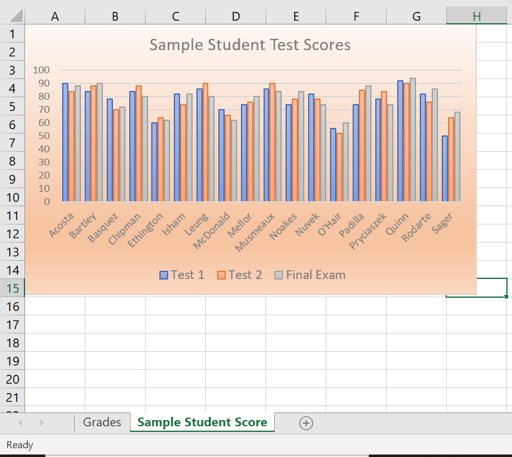Select the Final Exam legend entry

click(310, 275)
